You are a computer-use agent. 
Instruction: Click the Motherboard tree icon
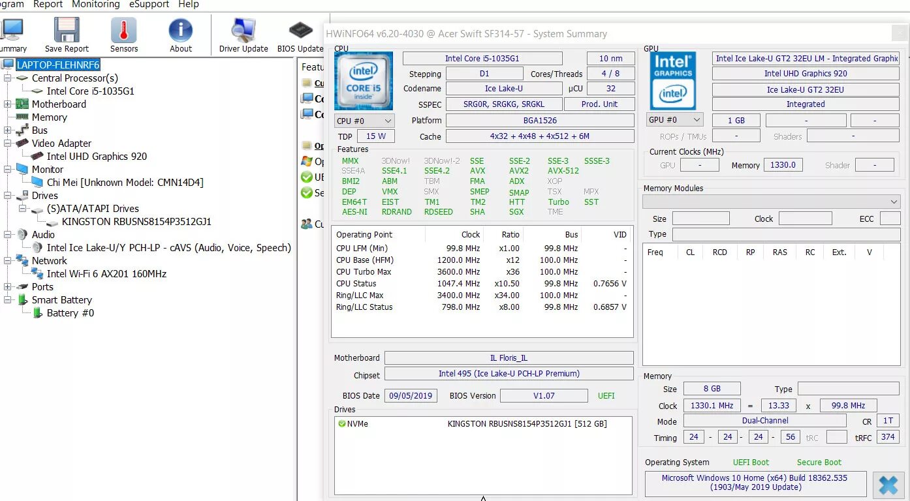point(22,104)
